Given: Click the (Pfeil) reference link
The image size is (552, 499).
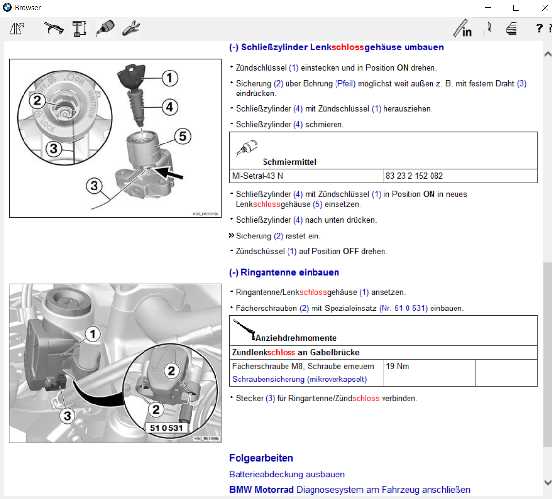Looking at the screenshot, I should (x=344, y=83).
